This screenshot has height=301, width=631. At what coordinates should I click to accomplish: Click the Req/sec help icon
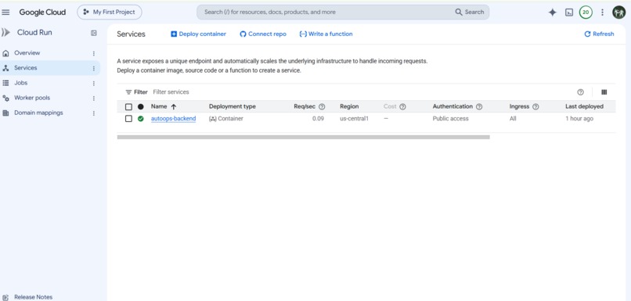click(x=322, y=107)
